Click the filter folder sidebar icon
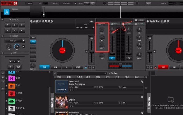The image size is (183, 115). 3,82
